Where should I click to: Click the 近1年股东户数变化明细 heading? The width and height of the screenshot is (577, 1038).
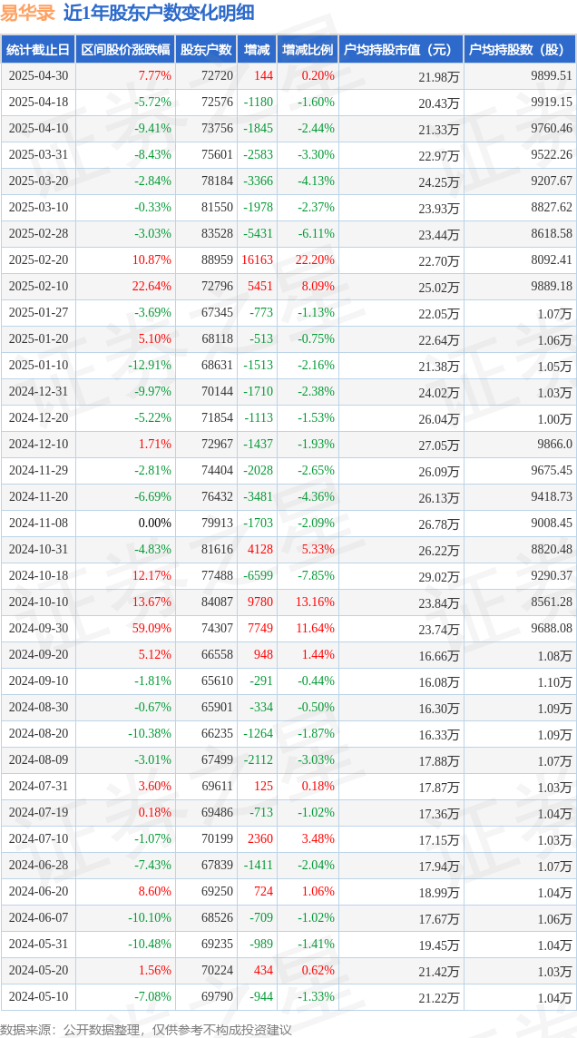(159, 13)
